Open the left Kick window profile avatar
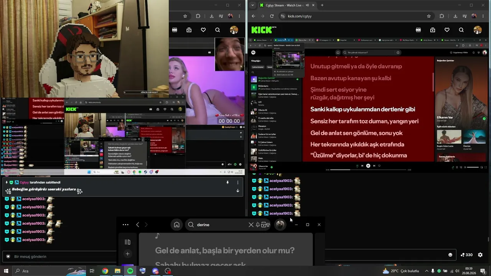Viewport: 491px width, 276px height. [x=234, y=30]
